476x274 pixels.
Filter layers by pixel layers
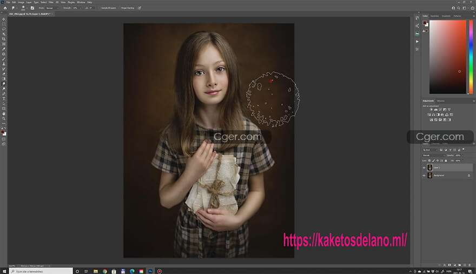[x=441, y=150]
